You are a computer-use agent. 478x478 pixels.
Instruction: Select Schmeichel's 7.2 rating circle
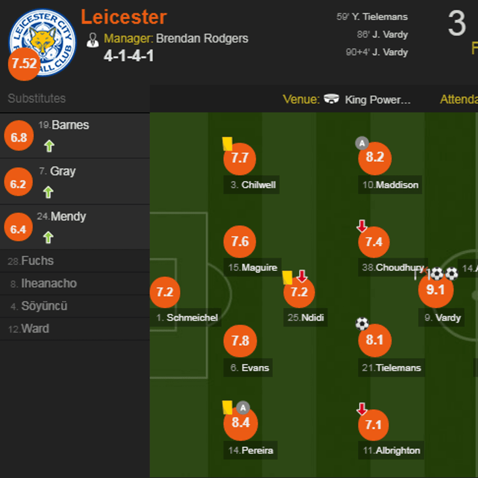tap(165, 292)
